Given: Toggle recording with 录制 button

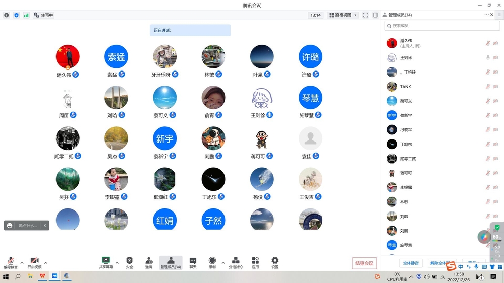Looking at the screenshot, I should 212,262.
